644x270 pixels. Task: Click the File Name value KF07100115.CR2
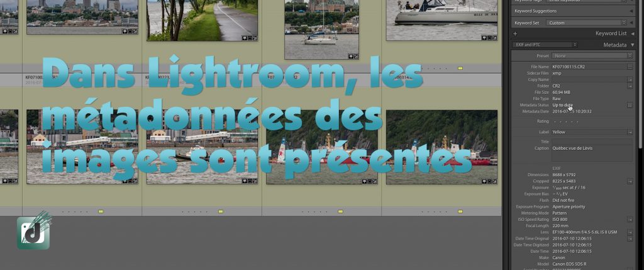point(569,67)
